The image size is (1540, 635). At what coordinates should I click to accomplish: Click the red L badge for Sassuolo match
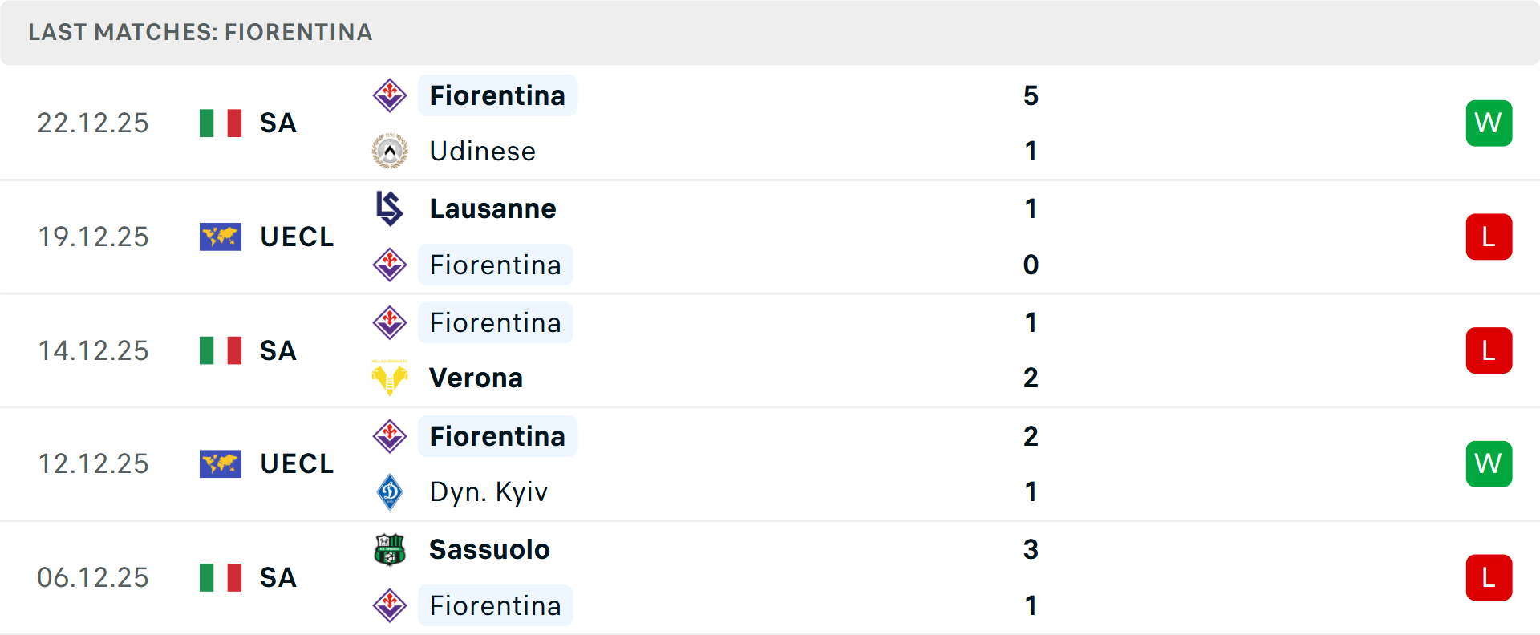(1489, 577)
